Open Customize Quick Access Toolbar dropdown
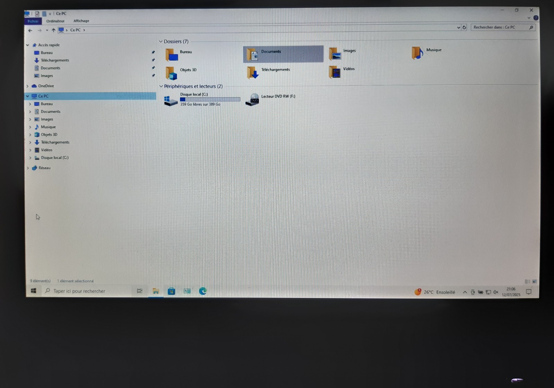554x388 pixels. [50, 14]
